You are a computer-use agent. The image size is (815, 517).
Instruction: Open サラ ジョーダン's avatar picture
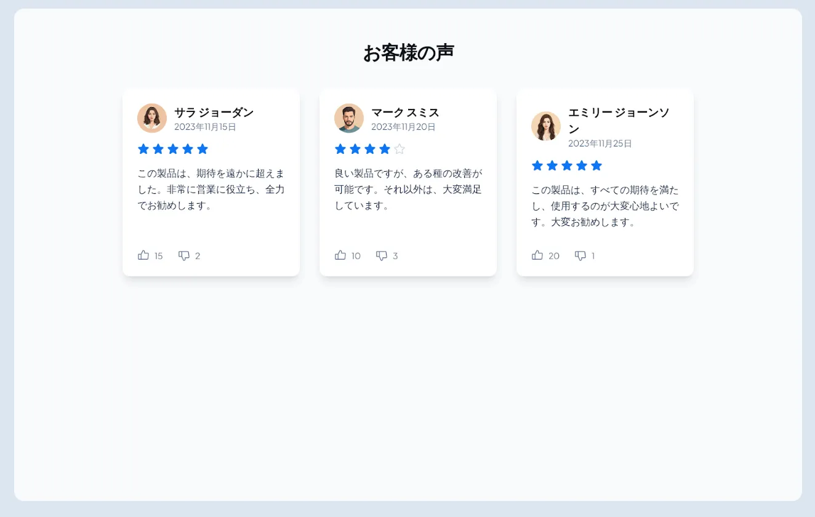152,118
